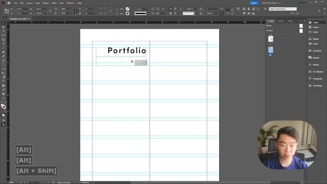
Task: Click the fill color swatch in control bar
Action: tap(127, 9)
